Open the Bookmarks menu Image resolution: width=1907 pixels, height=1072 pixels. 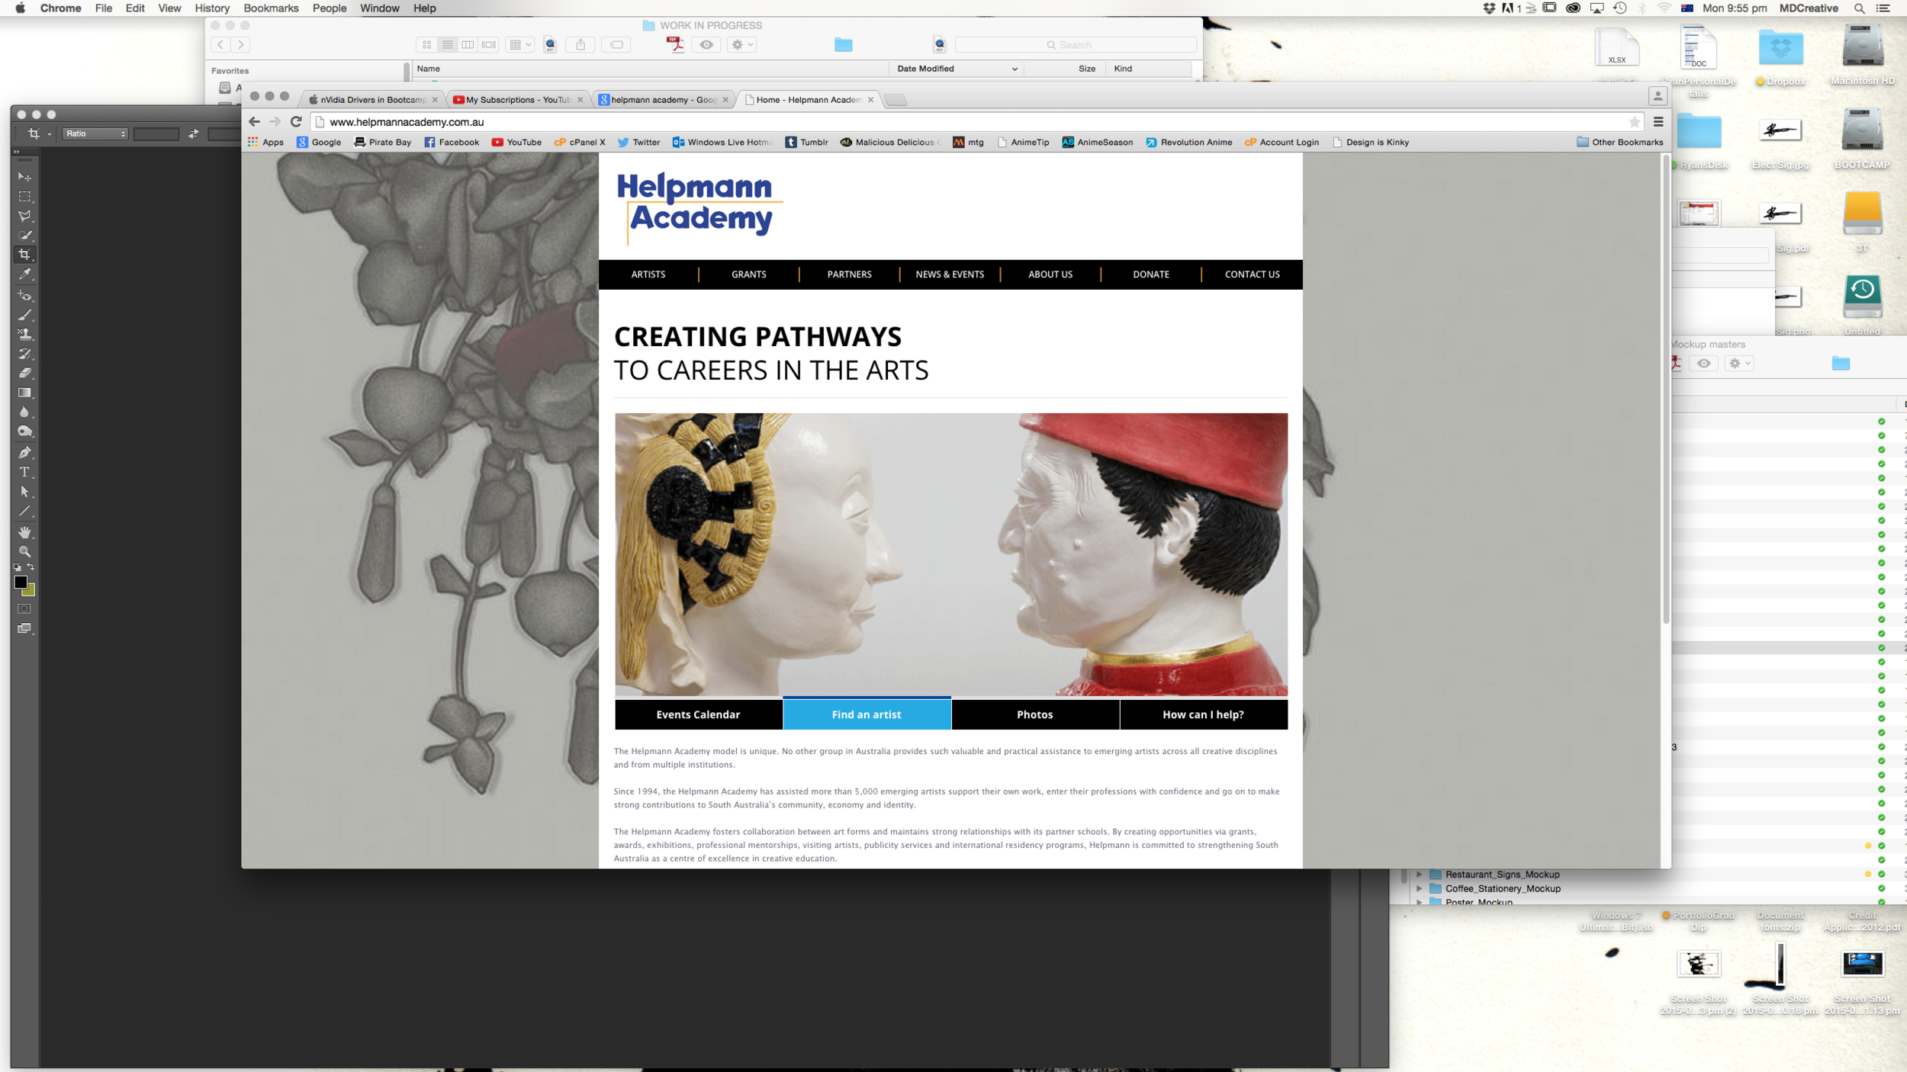tap(271, 8)
